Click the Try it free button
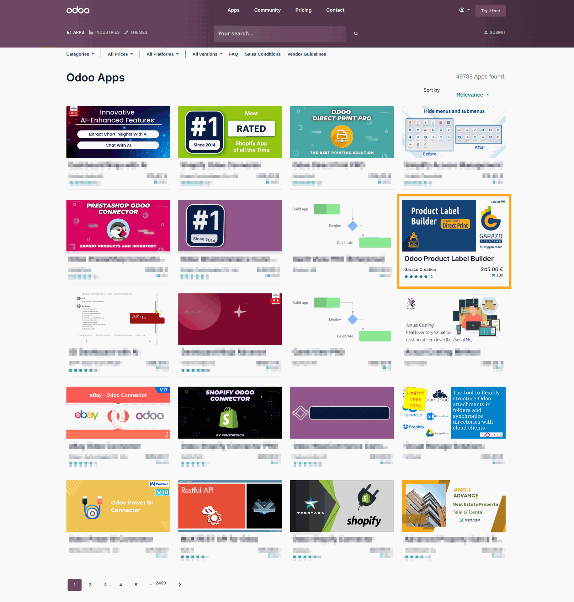574x602 pixels. click(x=490, y=11)
